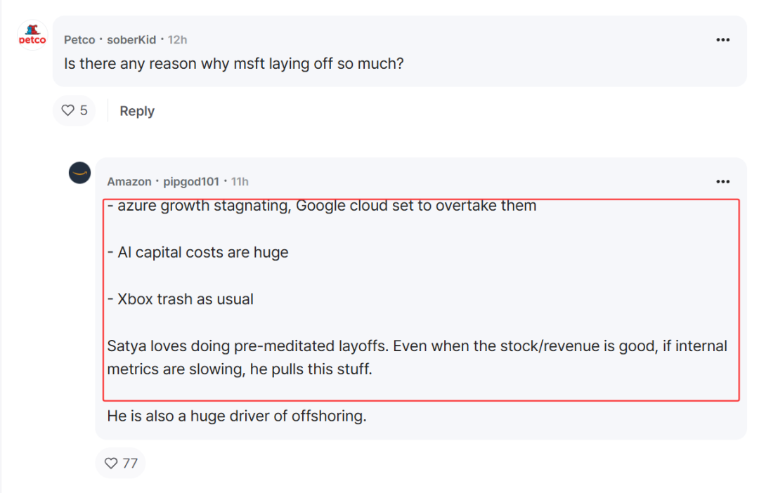This screenshot has width=759, height=493.
Task: Click the line about azure growth stagnating
Action: click(x=322, y=206)
